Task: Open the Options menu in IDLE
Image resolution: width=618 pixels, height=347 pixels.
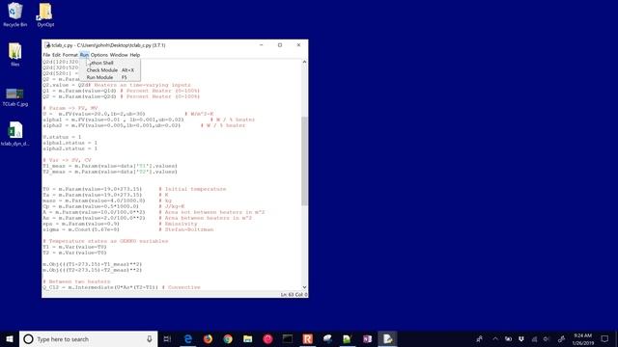Action: pos(98,55)
